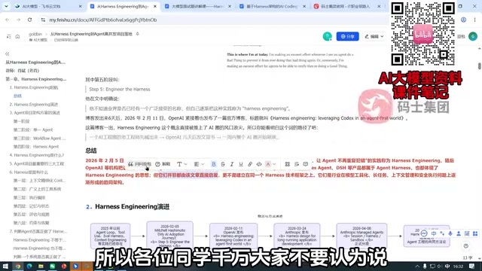Click the pin icon beside document title

(x=137, y=34)
